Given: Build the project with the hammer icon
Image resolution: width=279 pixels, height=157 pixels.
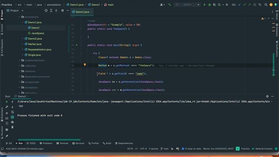Looking at the screenshot, I should click(x=170, y=5).
